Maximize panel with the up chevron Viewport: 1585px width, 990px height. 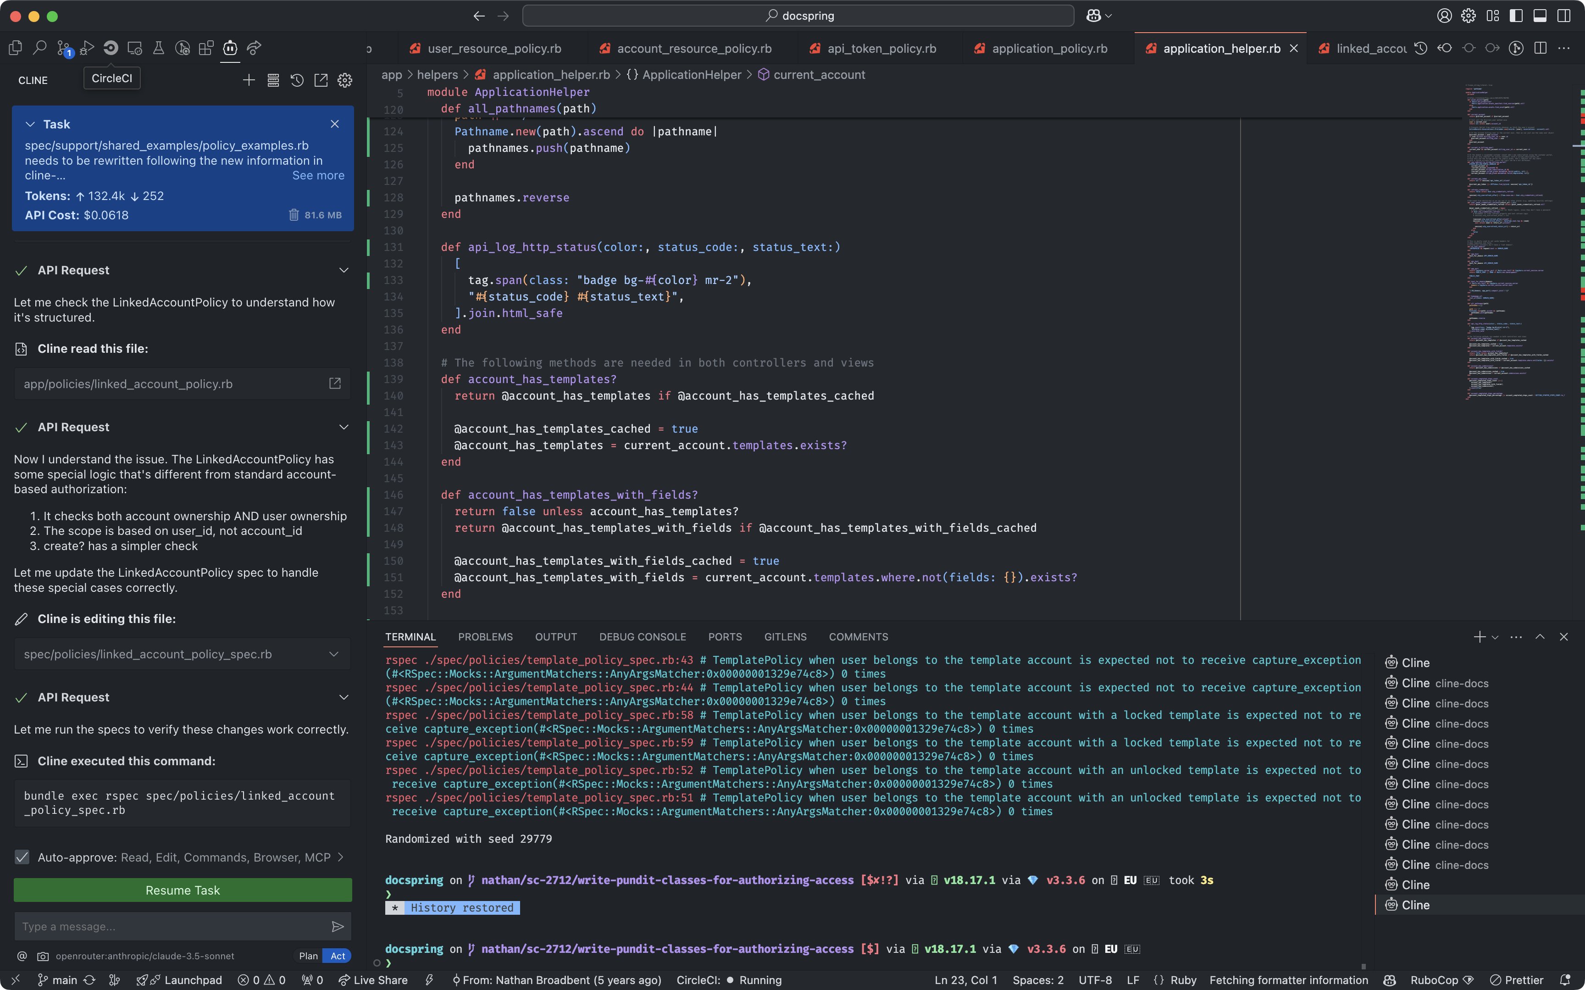pyautogui.click(x=1540, y=637)
